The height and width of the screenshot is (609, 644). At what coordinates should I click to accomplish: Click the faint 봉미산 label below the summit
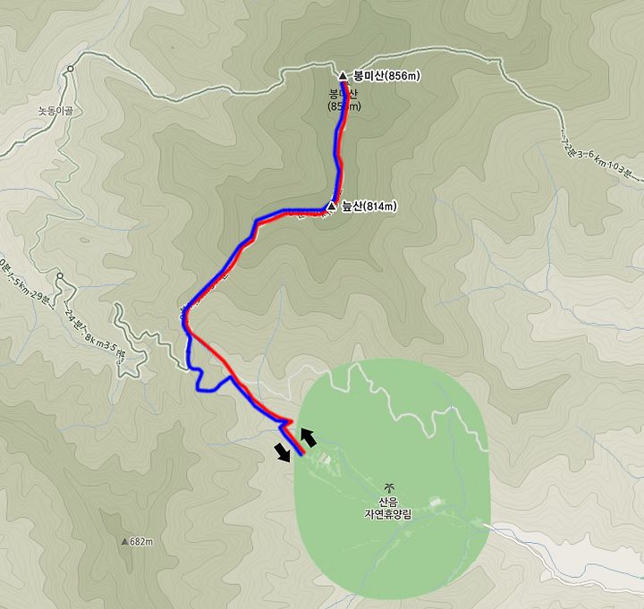pos(344,100)
